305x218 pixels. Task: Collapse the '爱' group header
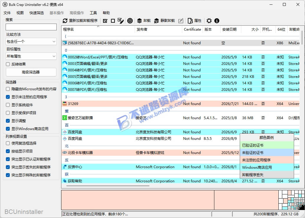67,111
